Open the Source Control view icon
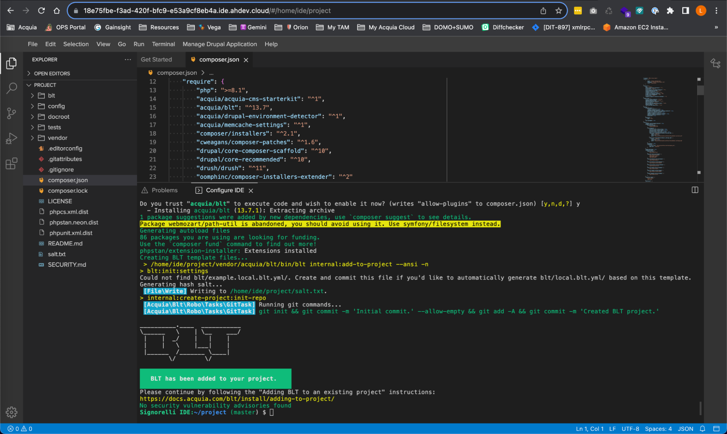 (x=11, y=113)
